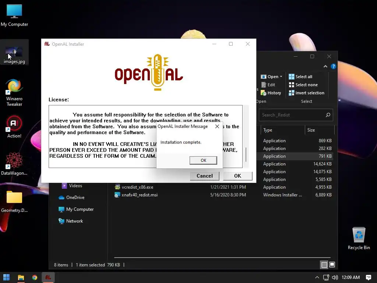
Task: Open Explorer help question mark icon
Action: [333, 66]
